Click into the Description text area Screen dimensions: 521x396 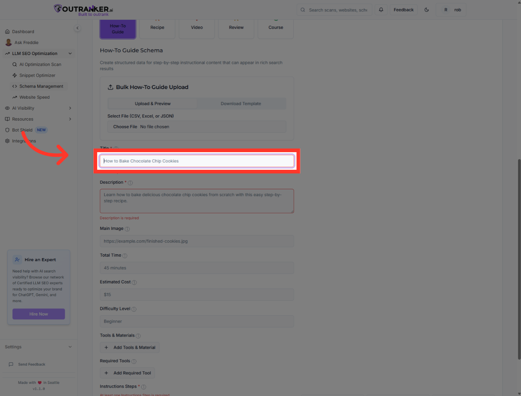197,201
